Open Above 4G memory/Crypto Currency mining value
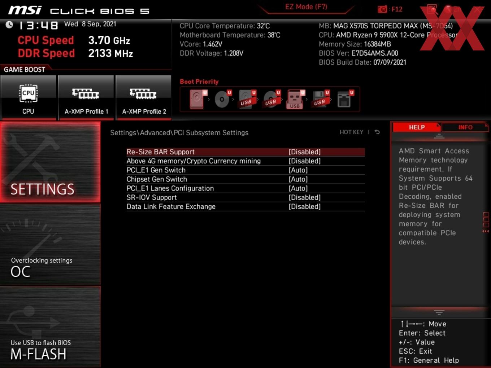Image resolution: width=491 pixels, height=368 pixels. (x=304, y=161)
